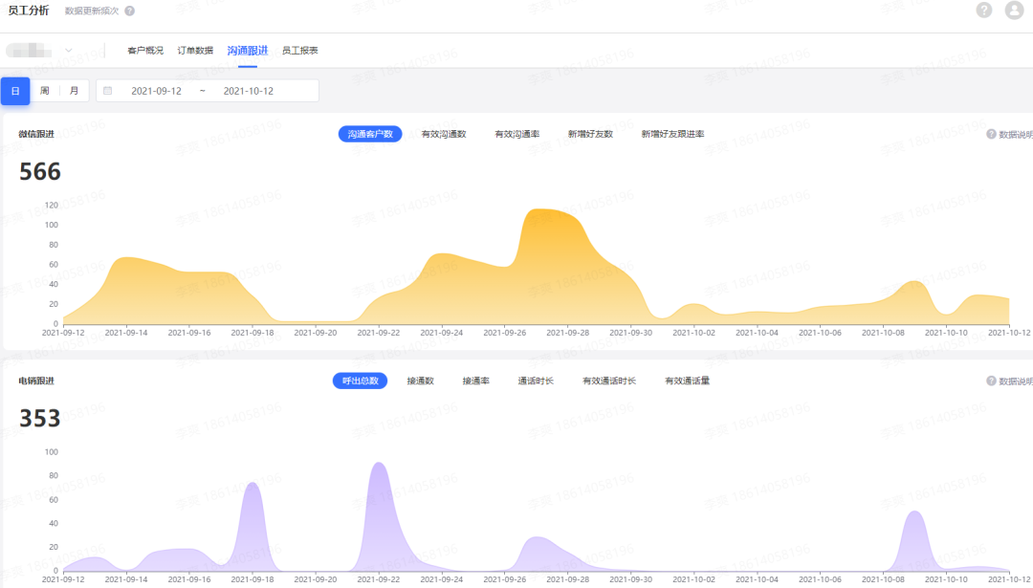The width and height of the screenshot is (1033, 588).
Task: Click the purple chart peak near 2021-09-18
Action: pyautogui.click(x=253, y=483)
